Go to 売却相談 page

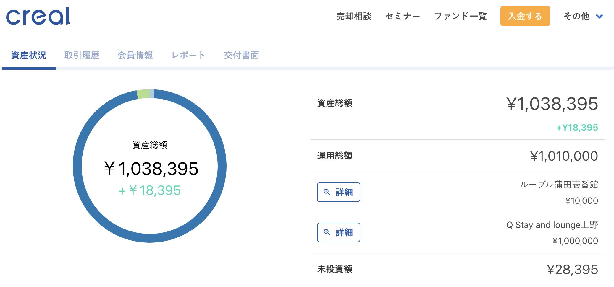[354, 16]
